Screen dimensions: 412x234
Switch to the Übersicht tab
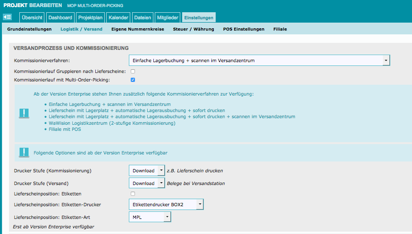[x=32, y=18]
